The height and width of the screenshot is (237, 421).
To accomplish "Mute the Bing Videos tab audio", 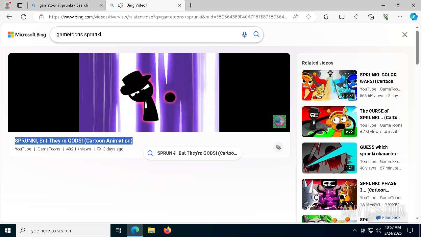I will [x=121, y=5].
